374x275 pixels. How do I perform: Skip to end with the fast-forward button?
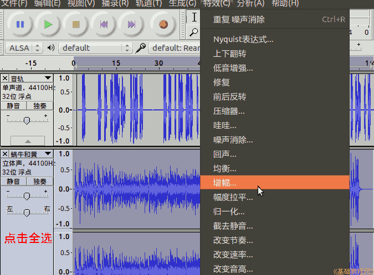click(131, 24)
